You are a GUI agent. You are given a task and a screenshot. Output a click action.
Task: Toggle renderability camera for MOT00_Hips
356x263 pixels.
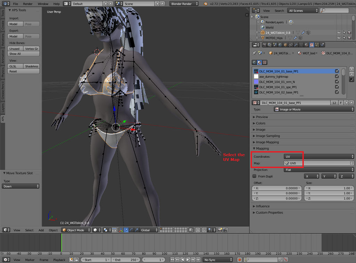[349, 38]
